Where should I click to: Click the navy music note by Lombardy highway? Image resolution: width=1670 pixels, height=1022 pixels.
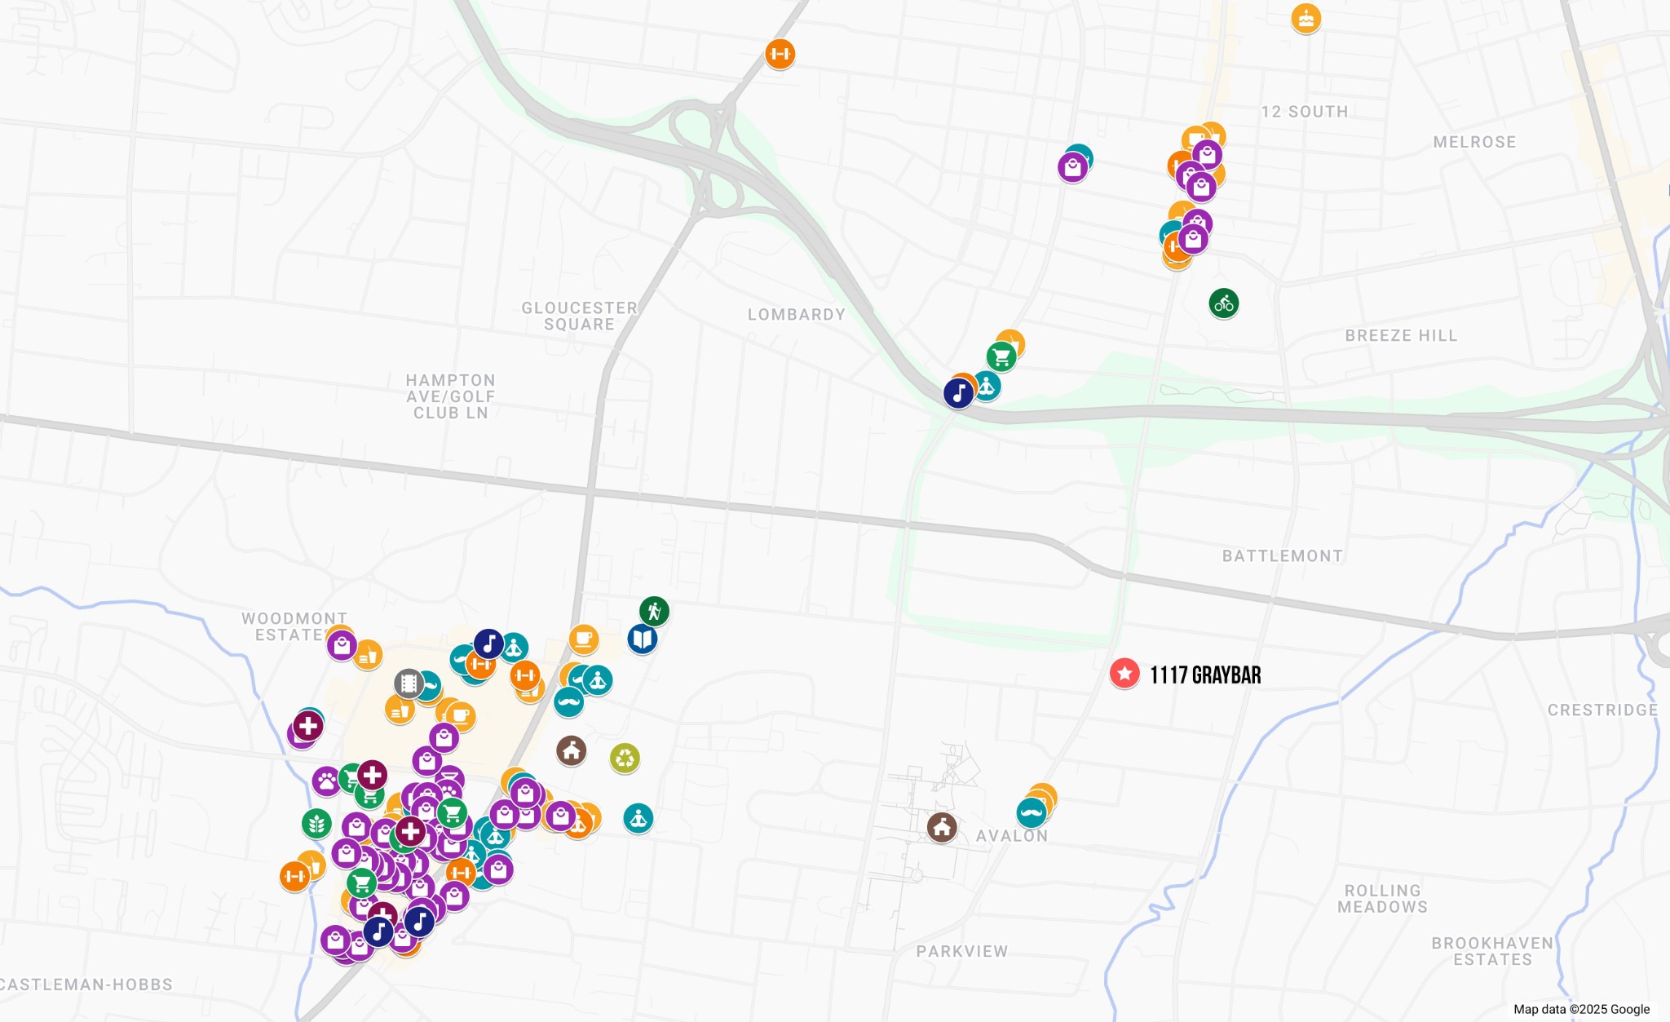coord(958,393)
